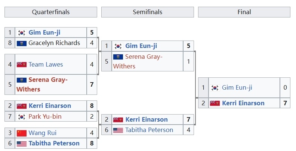This screenshot has width=296, height=151.
Task: Click South Korea flag beside Park Yu-bin
Action: tap(22, 117)
